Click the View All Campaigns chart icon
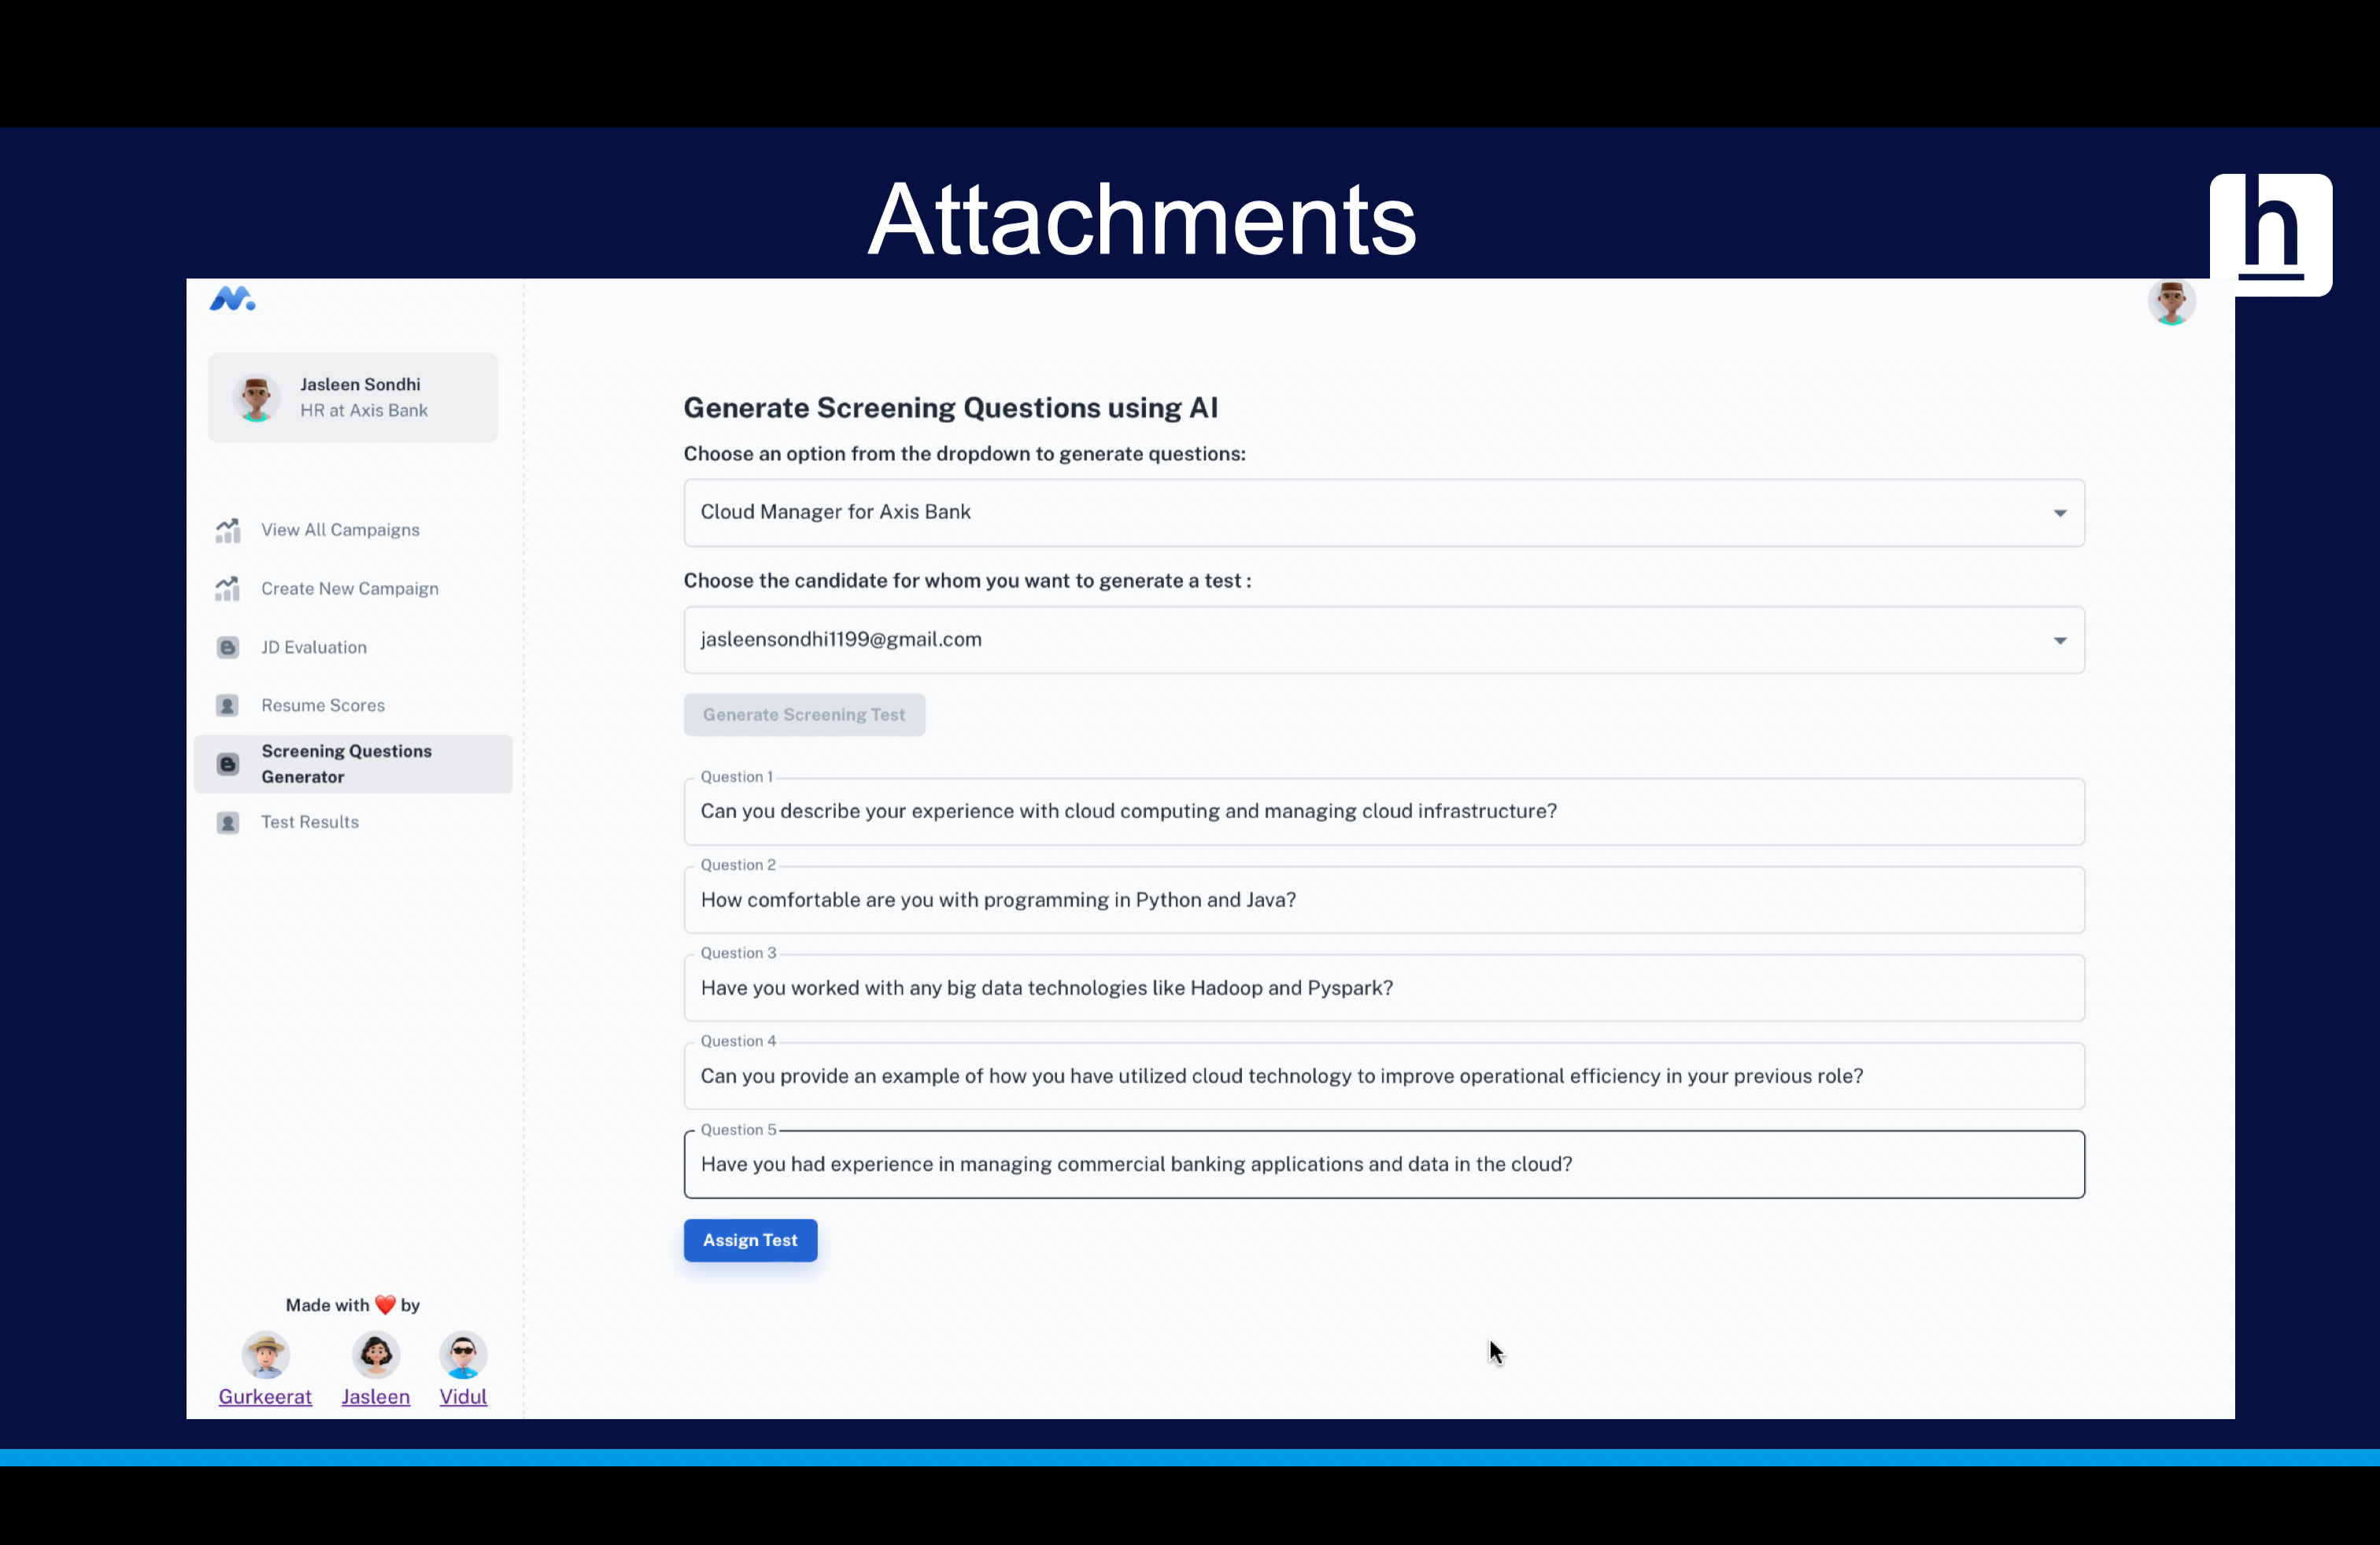 coord(228,529)
